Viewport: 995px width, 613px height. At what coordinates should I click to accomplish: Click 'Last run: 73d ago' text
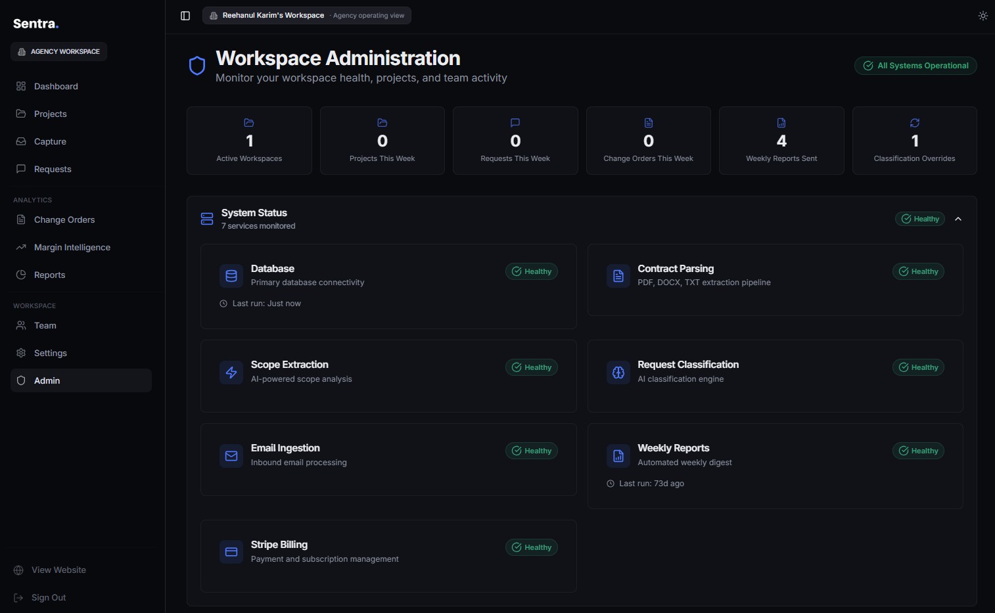point(651,484)
